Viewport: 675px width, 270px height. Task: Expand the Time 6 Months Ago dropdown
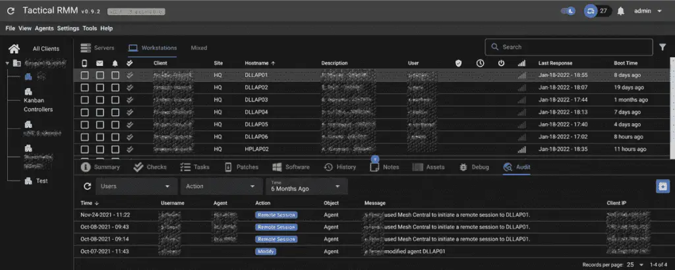[306, 186]
